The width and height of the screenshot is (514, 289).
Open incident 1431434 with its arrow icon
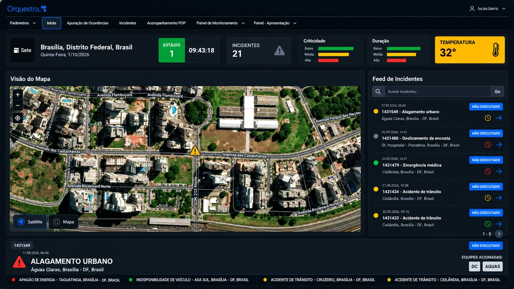pos(499,198)
